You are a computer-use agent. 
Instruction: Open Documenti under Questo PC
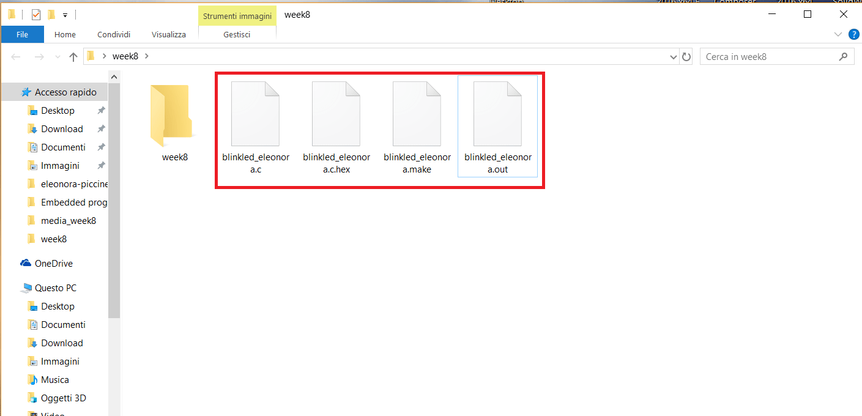(63, 325)
